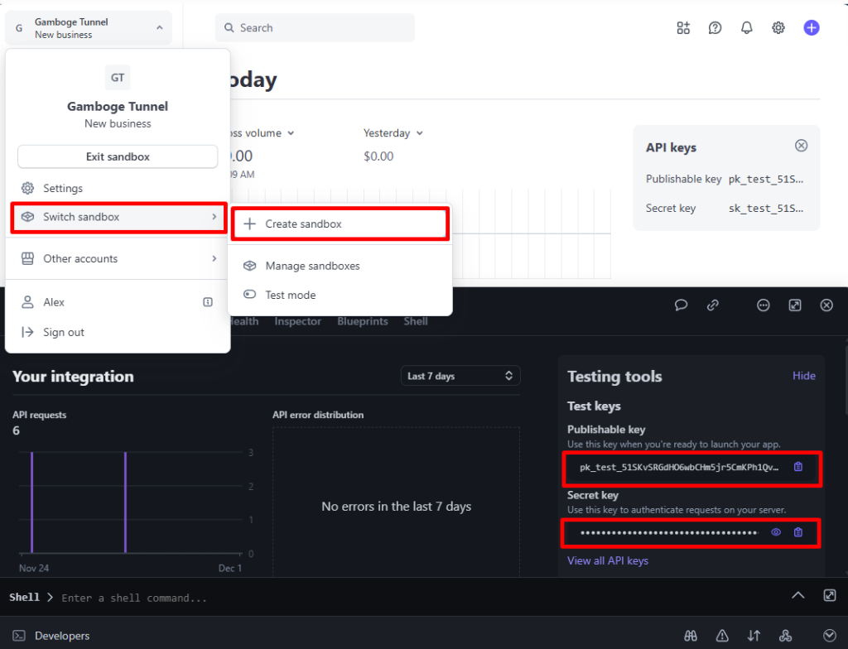Open the Last 7 days dropdown
The height and width of the screenshot is (649, 848).
tap(460, 376)
